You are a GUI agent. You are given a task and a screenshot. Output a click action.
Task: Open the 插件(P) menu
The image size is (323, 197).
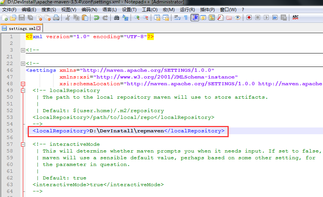point(207,10)
